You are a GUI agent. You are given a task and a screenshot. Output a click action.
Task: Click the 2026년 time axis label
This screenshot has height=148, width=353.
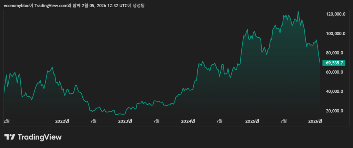pyautogui.click(x=315, y=121)
